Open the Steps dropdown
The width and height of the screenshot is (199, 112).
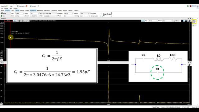coord(35,13)
